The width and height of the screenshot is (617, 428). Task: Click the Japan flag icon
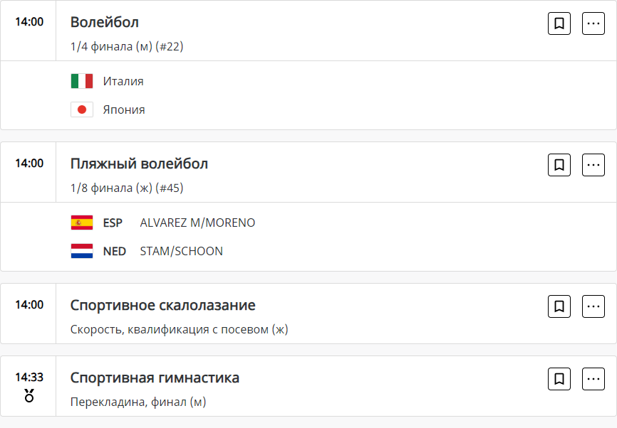82,109
